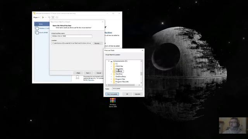Click the folder name edit box VM2008
Image resolution: width=248 pixels, height=139 pixels.
click(x=119, y=71)
